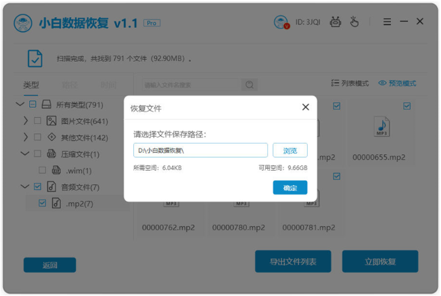Click the user account avatar icon

(281, 22)
